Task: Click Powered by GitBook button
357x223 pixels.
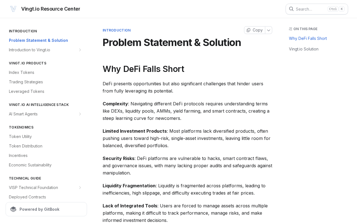Action: [x=46, y=209]
